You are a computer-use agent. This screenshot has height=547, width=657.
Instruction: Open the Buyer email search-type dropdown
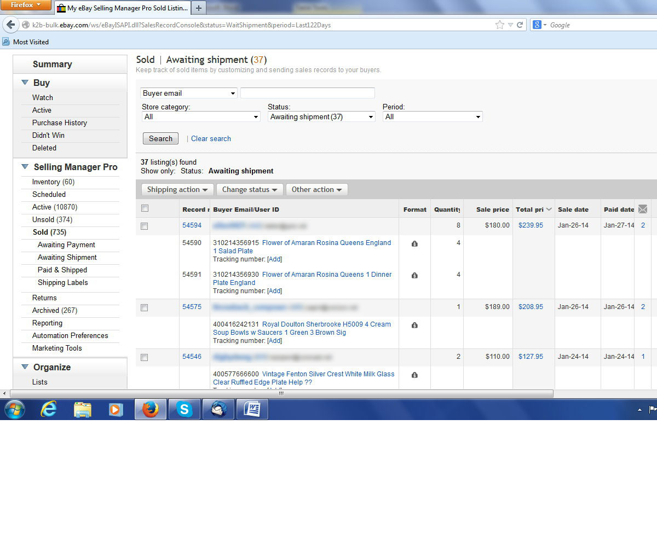pos(189,93)
